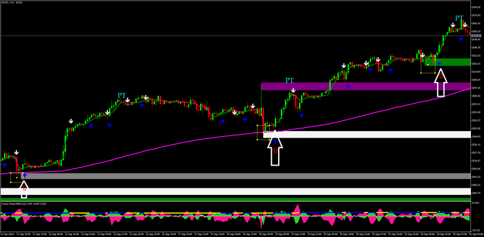484x237 pixels.
Task: Click the 23.833 indicator scale value
Action: [x=476, y=203]
